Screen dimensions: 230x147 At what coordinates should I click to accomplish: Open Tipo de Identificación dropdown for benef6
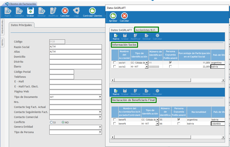tap(157, 124)
